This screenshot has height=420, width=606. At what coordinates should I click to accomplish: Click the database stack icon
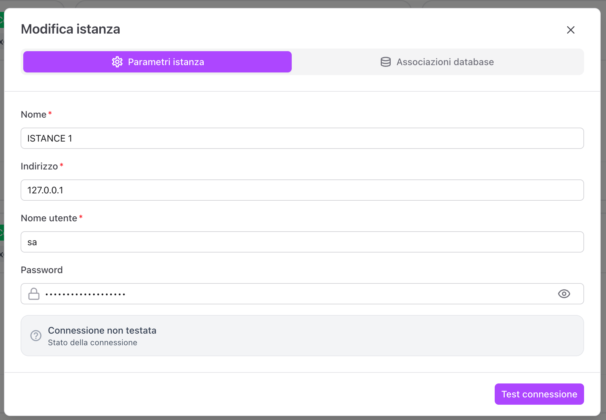click(x=385, y=62)
